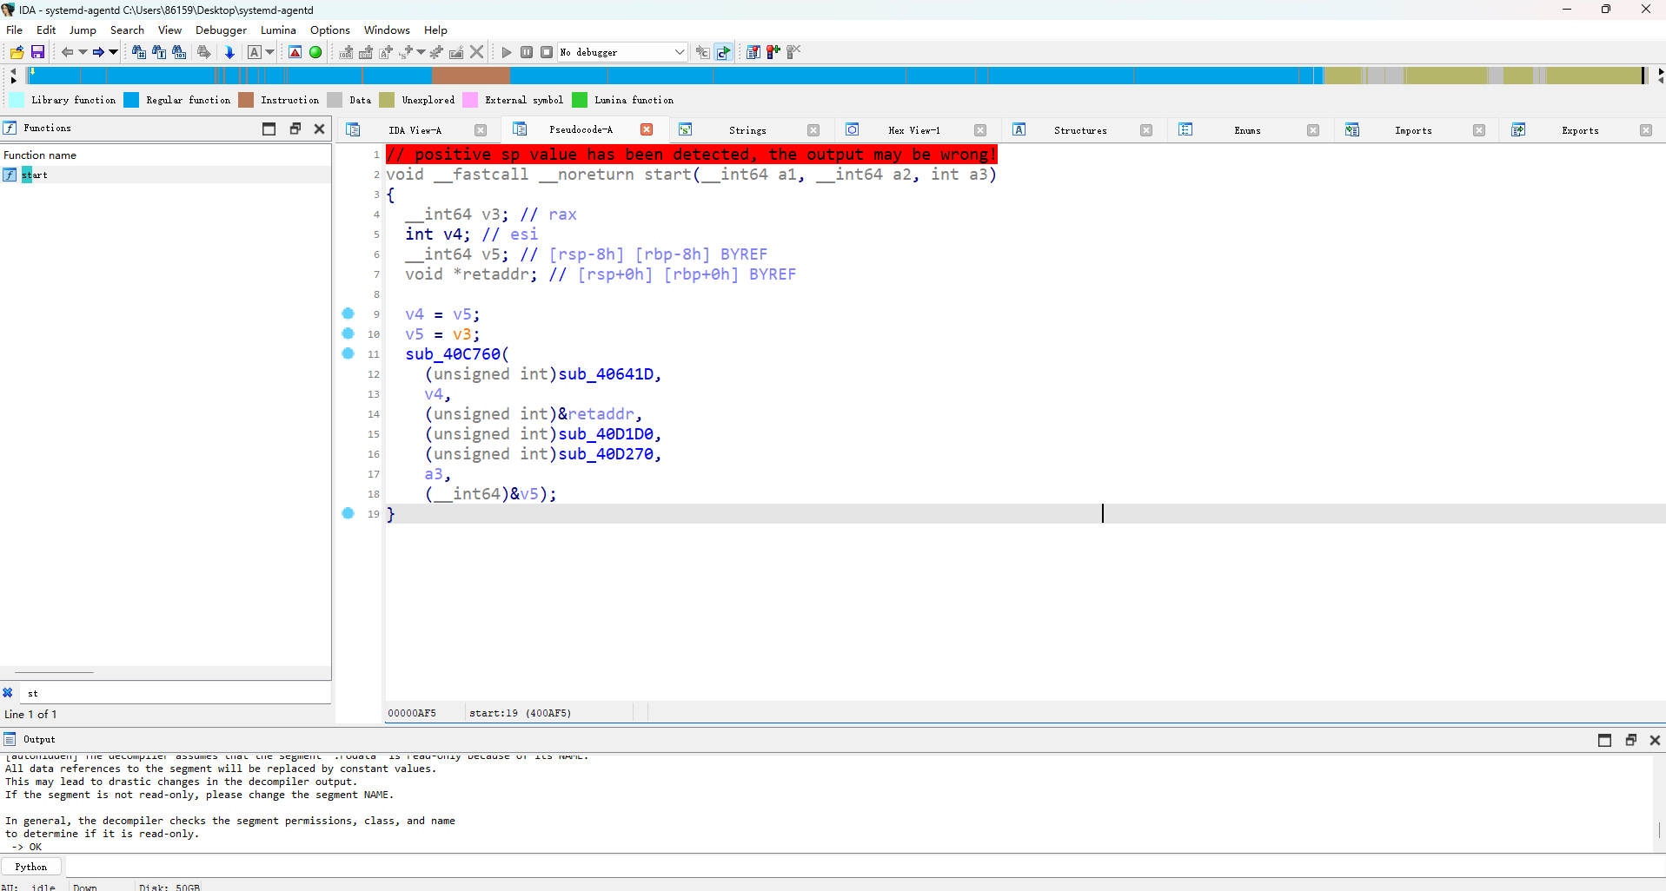The image size is (1666, 891).
Task: Expand the back navigation history dropdown arrow
Action: 83,52
